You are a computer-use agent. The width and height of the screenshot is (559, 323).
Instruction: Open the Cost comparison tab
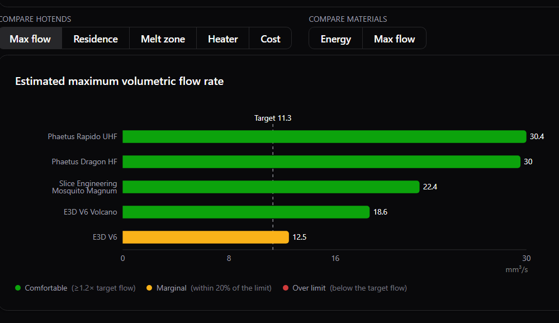point(270,39)
